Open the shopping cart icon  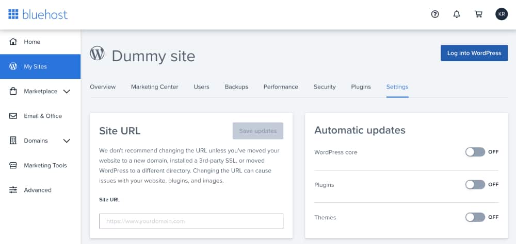click(478, 14)
